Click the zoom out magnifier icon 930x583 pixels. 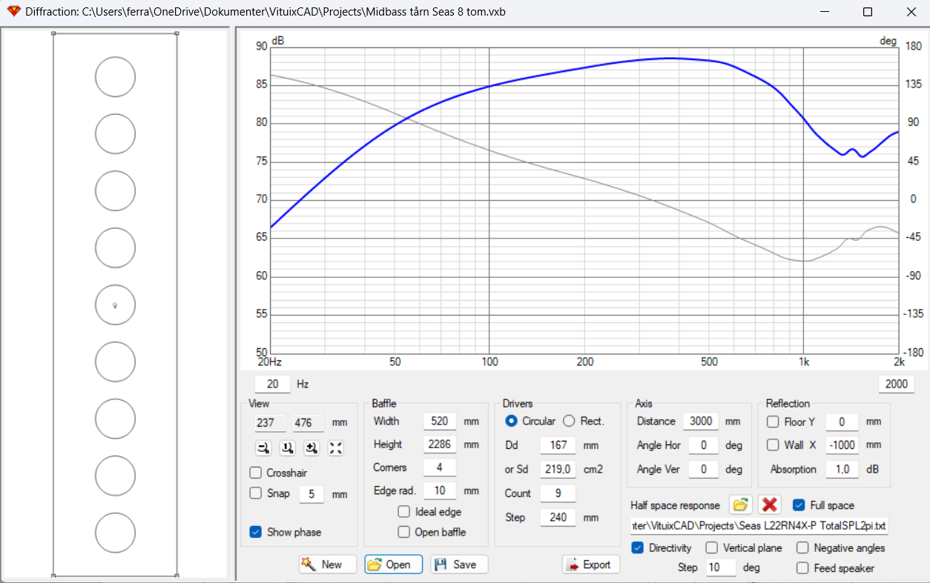263,447
